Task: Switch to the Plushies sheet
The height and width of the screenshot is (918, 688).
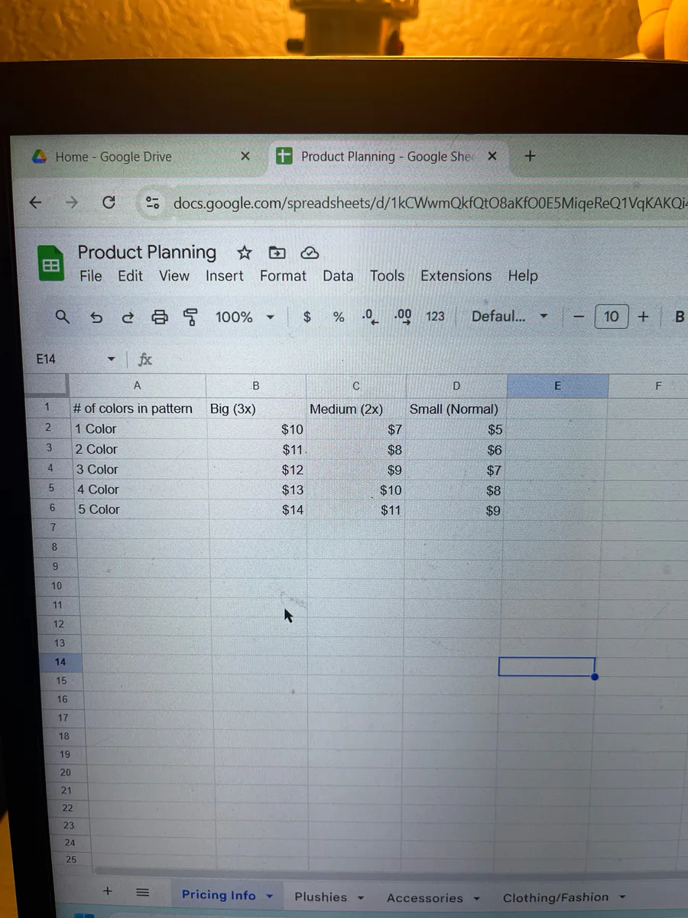Action: coord(320,897)
